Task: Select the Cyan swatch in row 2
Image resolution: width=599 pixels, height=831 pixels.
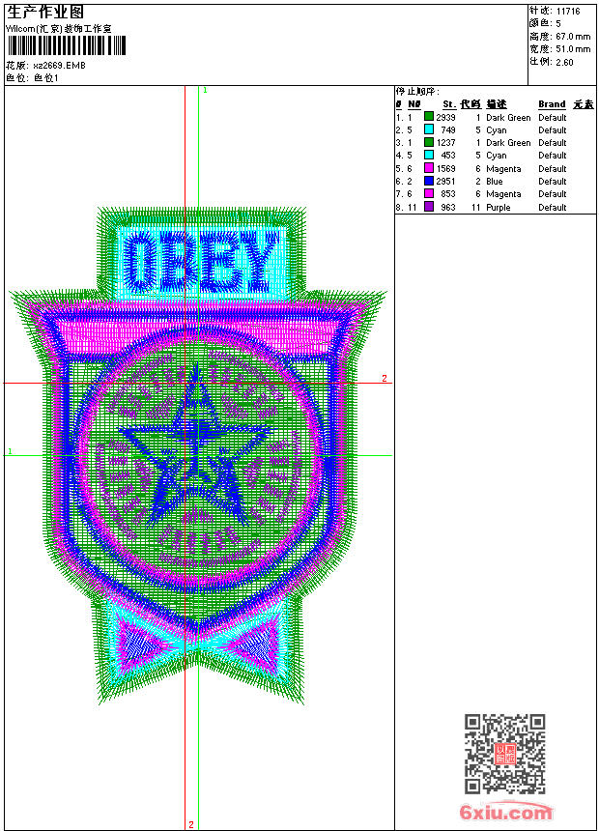Action: pos(429,129)
